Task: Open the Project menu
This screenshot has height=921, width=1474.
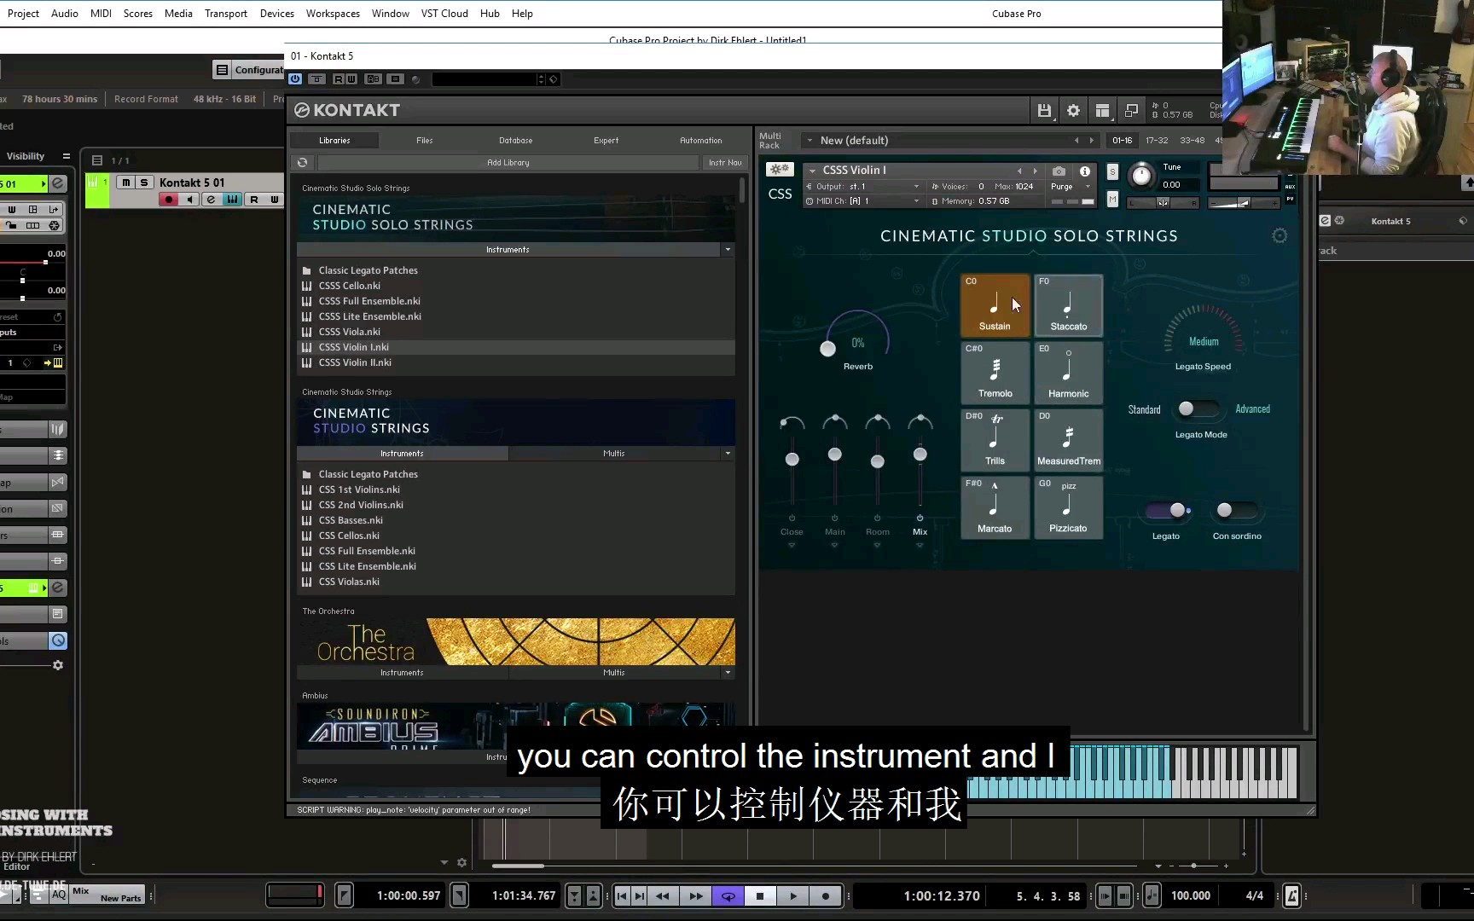Action: (23, 14)
